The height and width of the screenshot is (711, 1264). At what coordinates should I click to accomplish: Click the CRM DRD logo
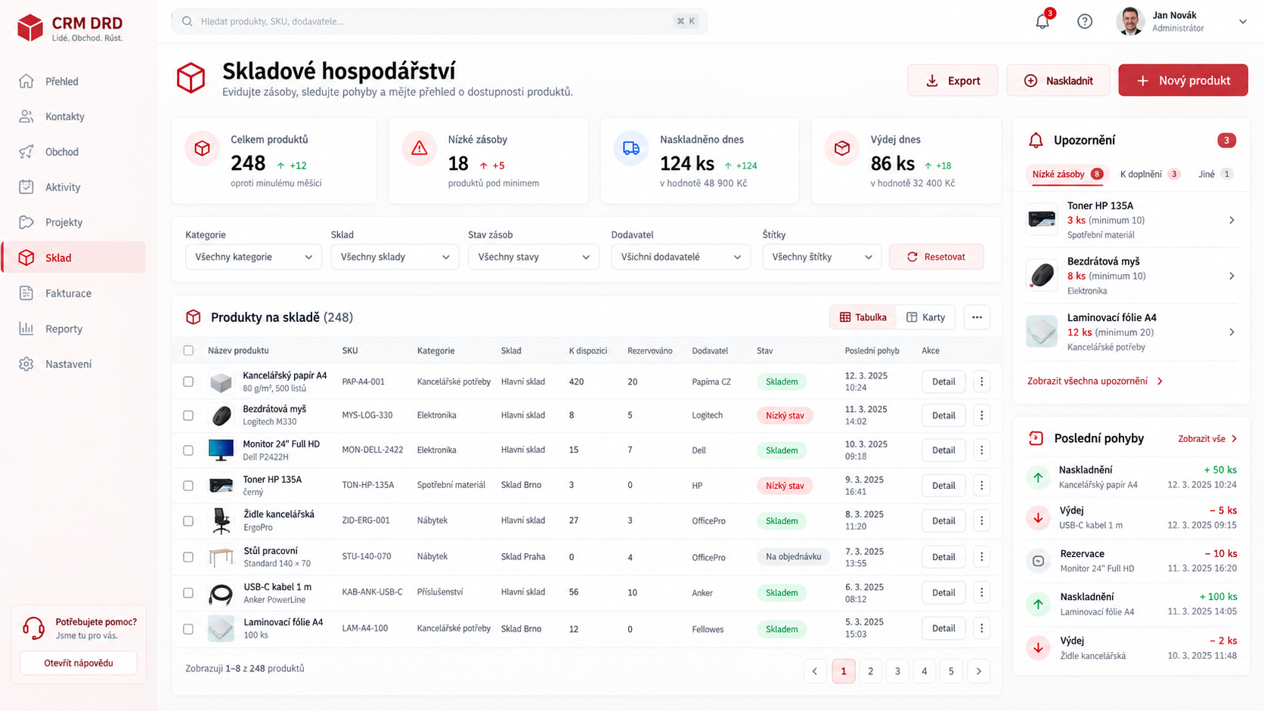coord(70,28)
